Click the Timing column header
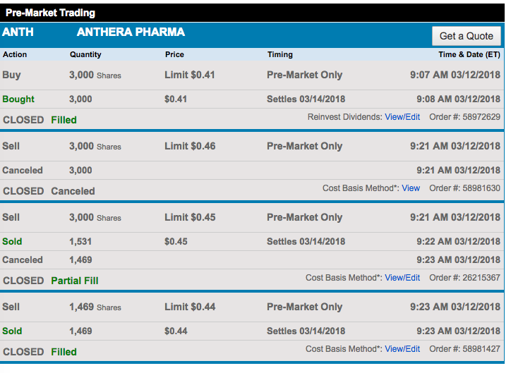Image resolution: width=511 pixels, height=373 pixels. [280, 54]
